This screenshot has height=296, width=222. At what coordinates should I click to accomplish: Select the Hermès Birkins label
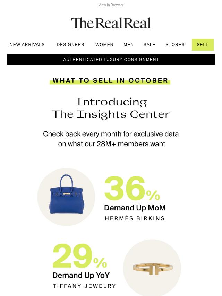[x=135, y=218]
